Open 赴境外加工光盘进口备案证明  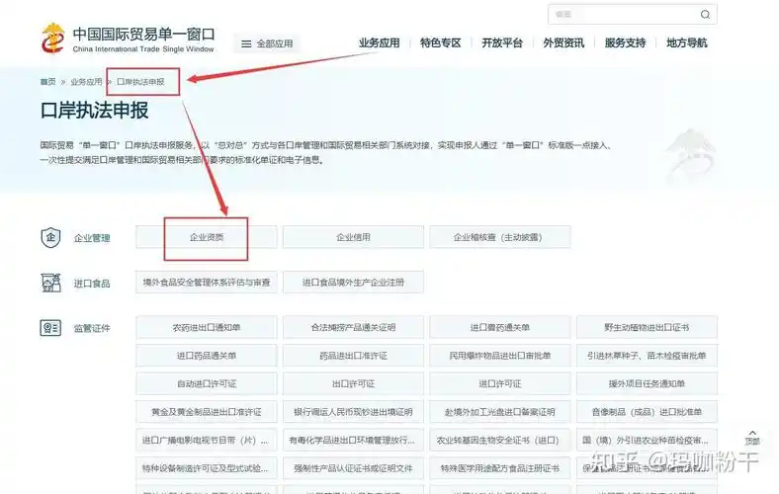tap(500, 412)
